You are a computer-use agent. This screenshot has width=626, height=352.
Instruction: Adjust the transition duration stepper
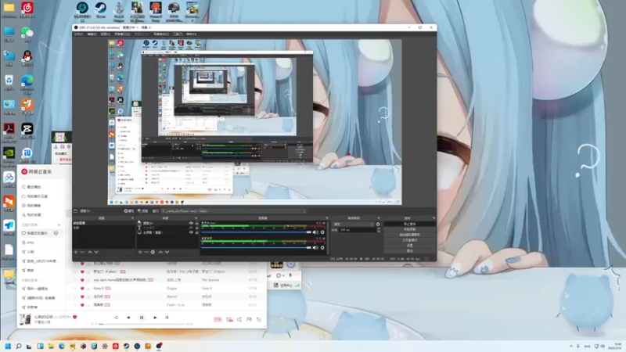(x=379, y=230)
